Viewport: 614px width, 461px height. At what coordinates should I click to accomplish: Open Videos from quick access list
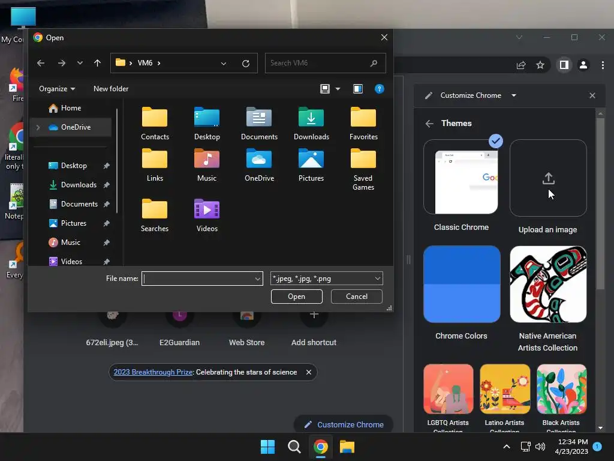pyautogui.click(x=71, y=262)
